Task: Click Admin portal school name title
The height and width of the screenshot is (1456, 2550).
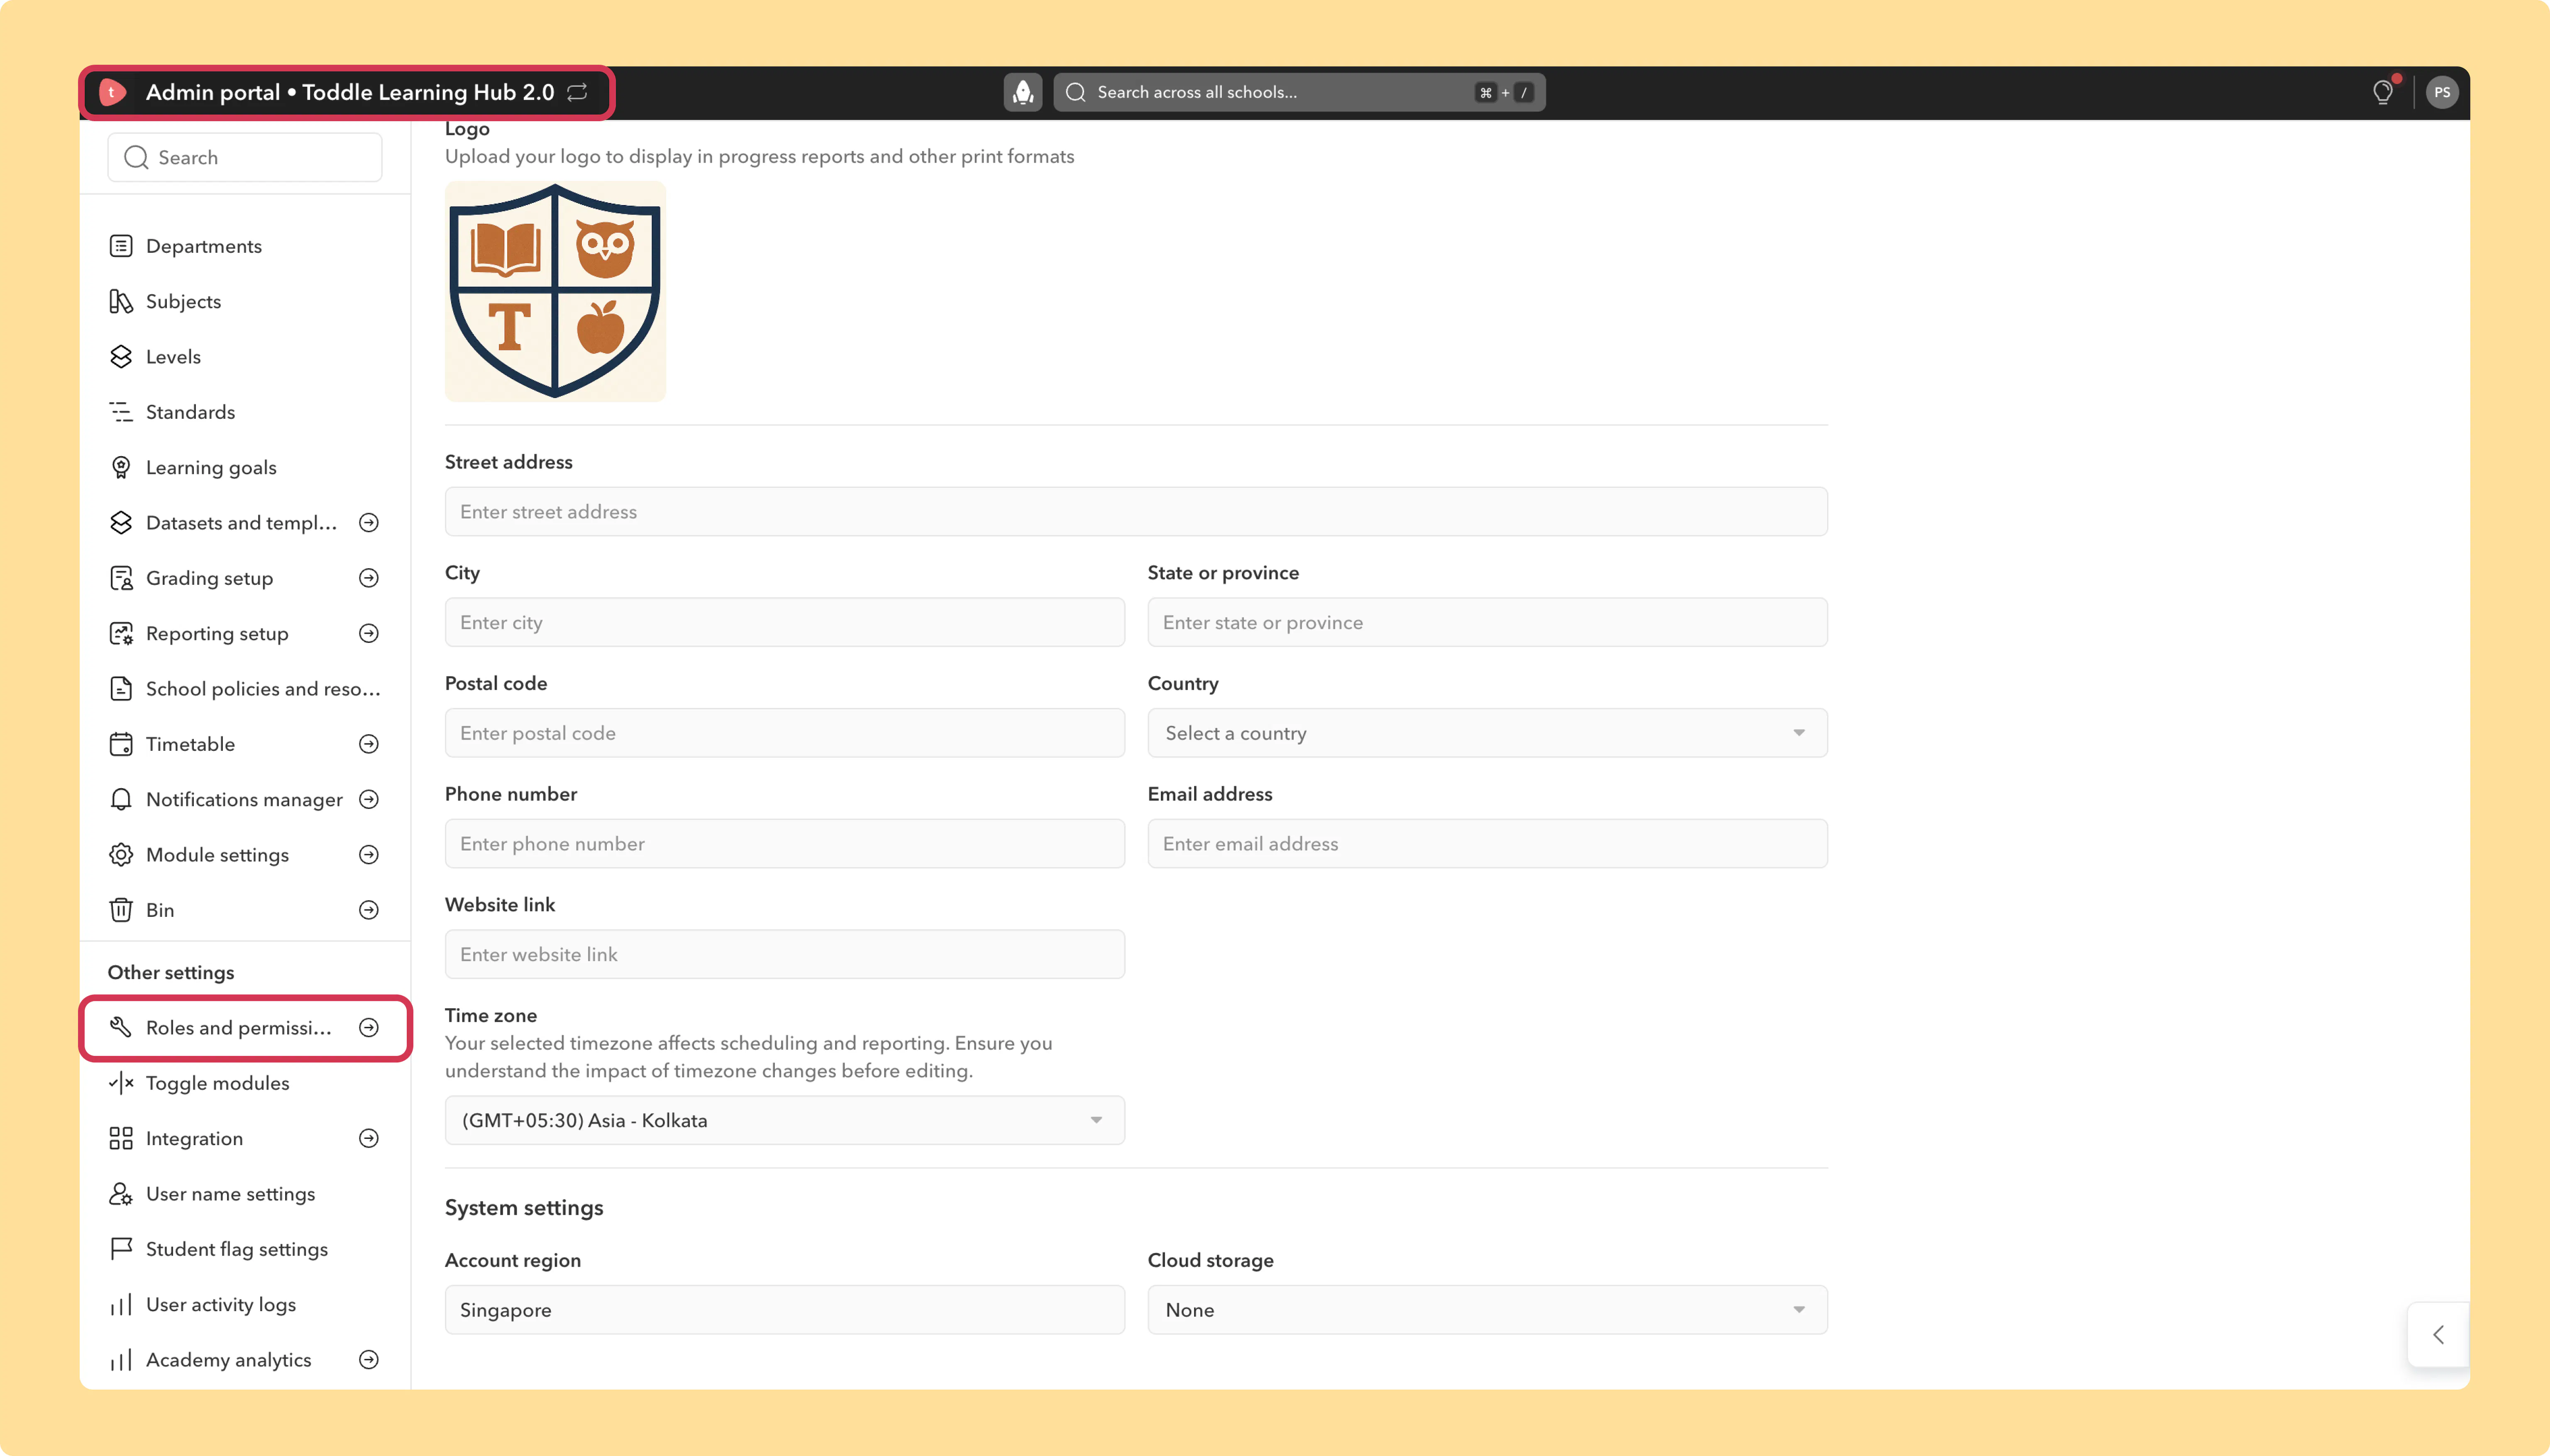Action: pyautogui.click(x=350, y=92)
